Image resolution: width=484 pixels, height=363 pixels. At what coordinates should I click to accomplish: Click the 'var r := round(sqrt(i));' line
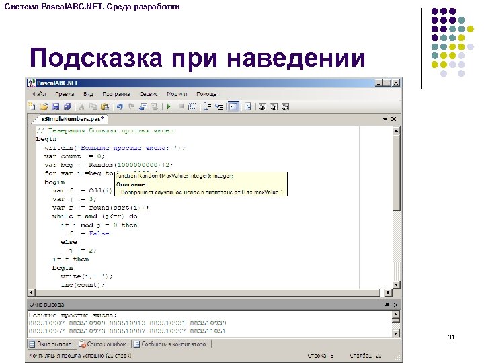101,208
